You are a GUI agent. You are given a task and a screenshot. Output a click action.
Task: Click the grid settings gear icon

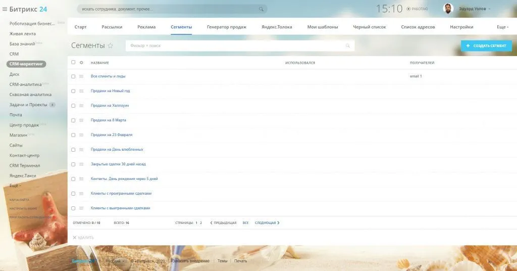[81, 63]
